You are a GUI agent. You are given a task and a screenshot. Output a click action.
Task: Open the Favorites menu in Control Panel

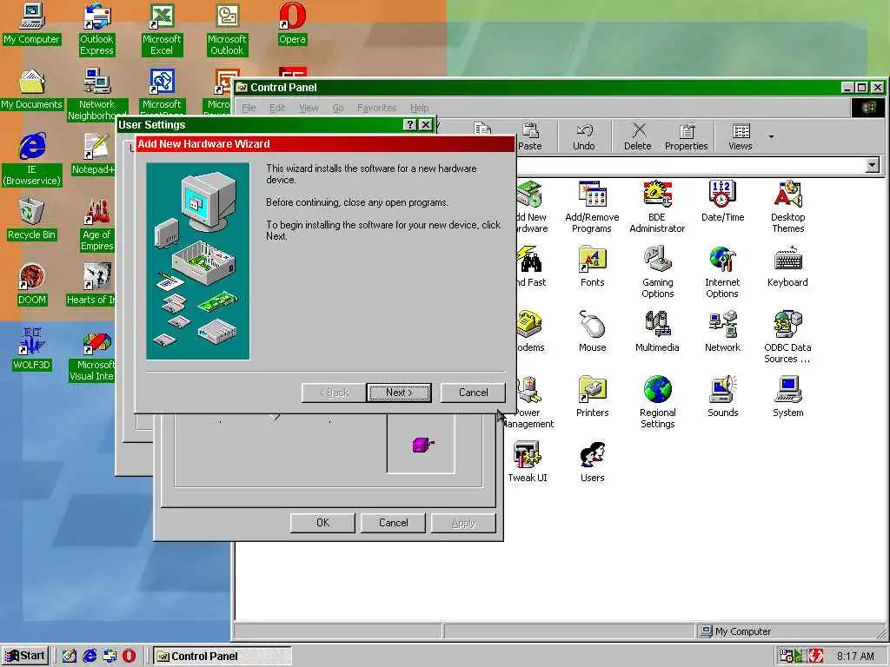point(377,108)
